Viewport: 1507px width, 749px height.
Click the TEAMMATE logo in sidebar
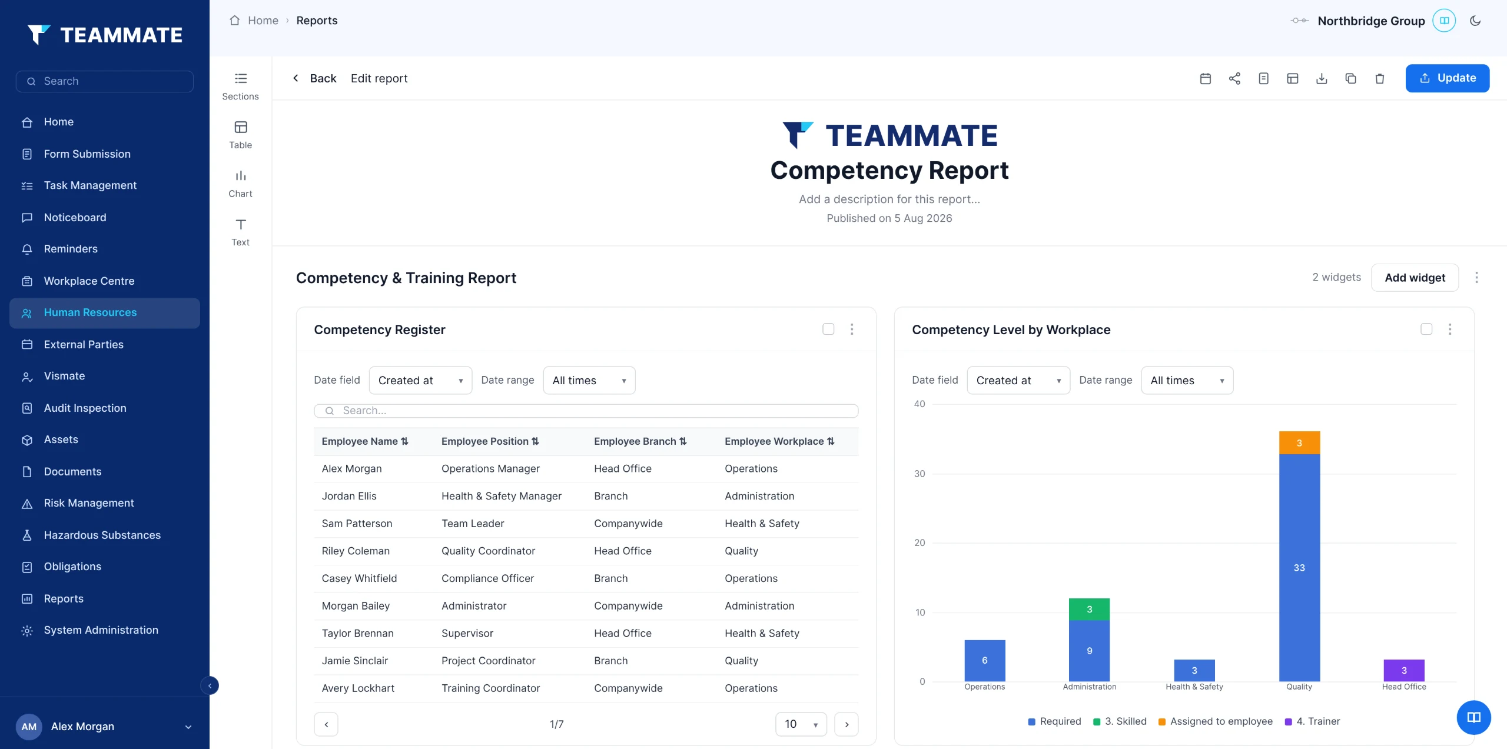pyautogui.click(x=105, y=35)
